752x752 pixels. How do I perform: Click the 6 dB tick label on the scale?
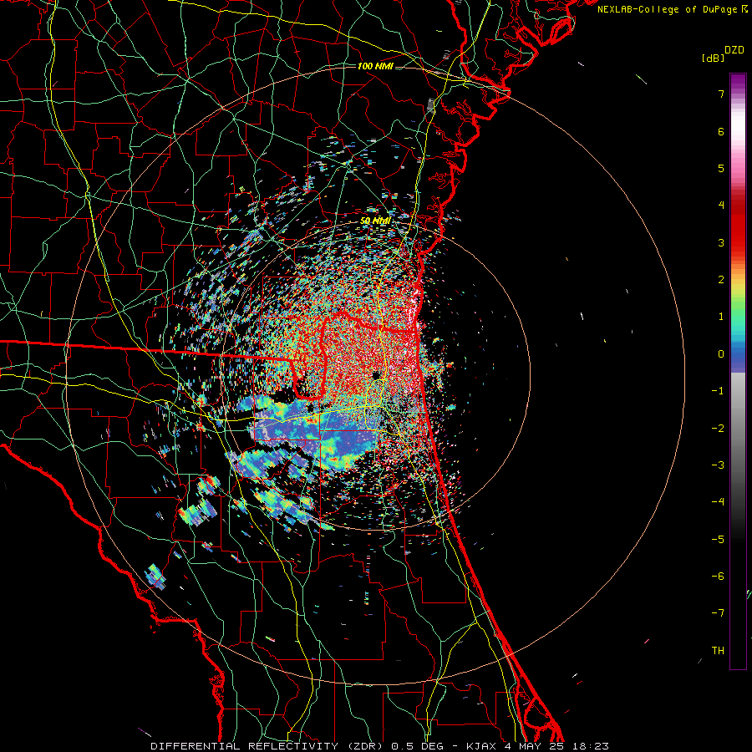click(x=721, y=131)
